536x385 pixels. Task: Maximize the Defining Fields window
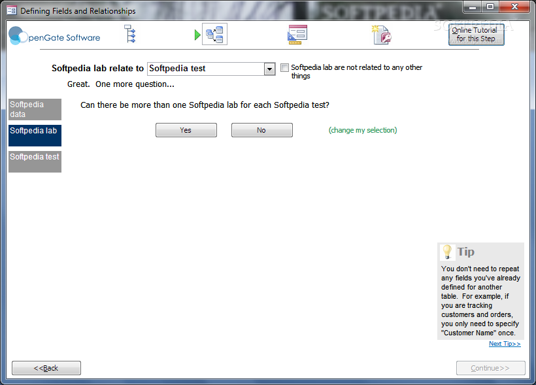[x=490, y=7]
